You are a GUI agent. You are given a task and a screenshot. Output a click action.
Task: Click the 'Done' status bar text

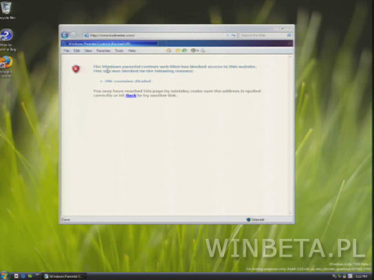click(x=65, y=220)
